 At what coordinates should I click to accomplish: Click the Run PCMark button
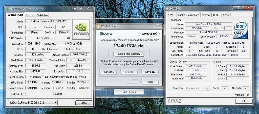coord(129,92)
